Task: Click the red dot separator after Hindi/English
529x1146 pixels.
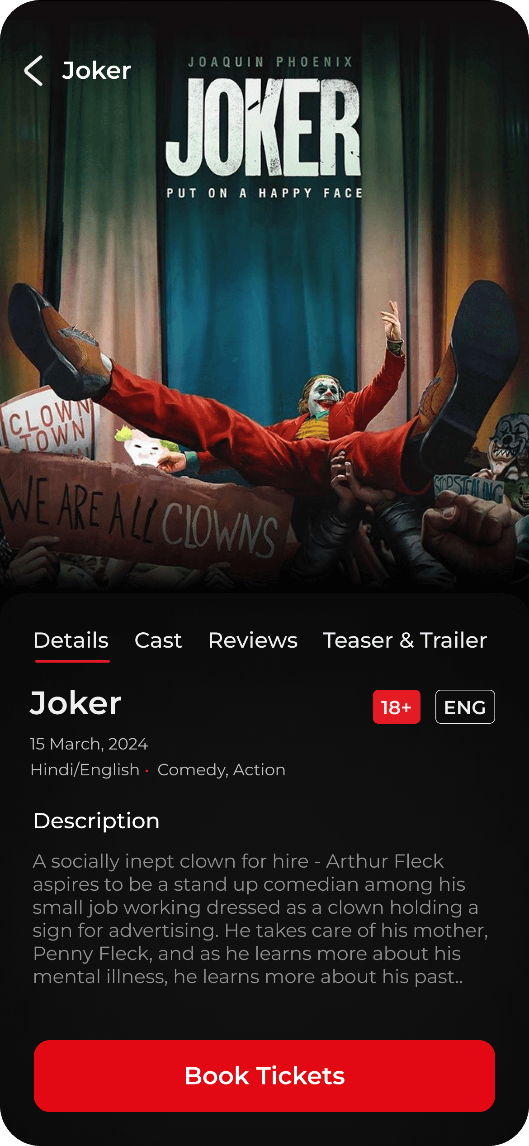Action: tap(147, 771)
